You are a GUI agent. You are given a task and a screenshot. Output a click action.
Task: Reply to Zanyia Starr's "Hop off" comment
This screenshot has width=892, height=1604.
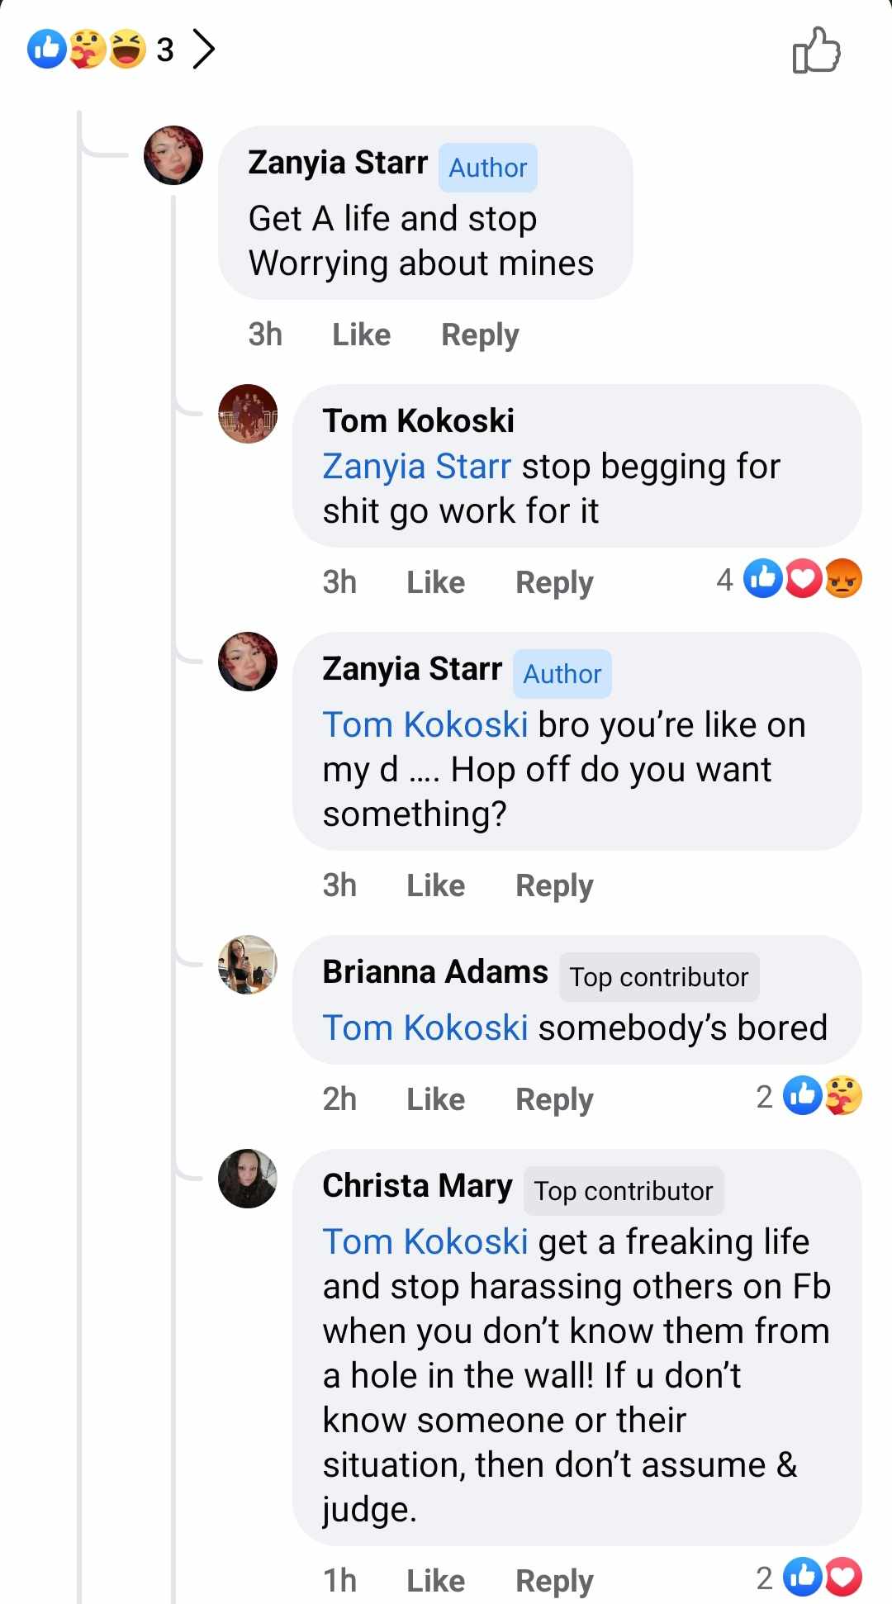coord(554,885)
